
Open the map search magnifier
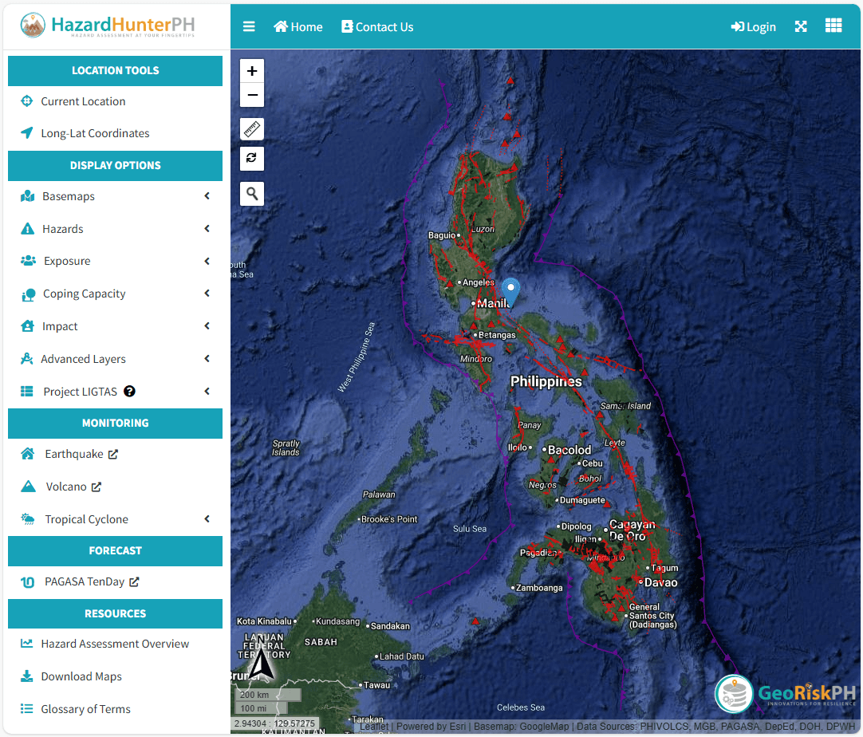(x=252, y=194)
